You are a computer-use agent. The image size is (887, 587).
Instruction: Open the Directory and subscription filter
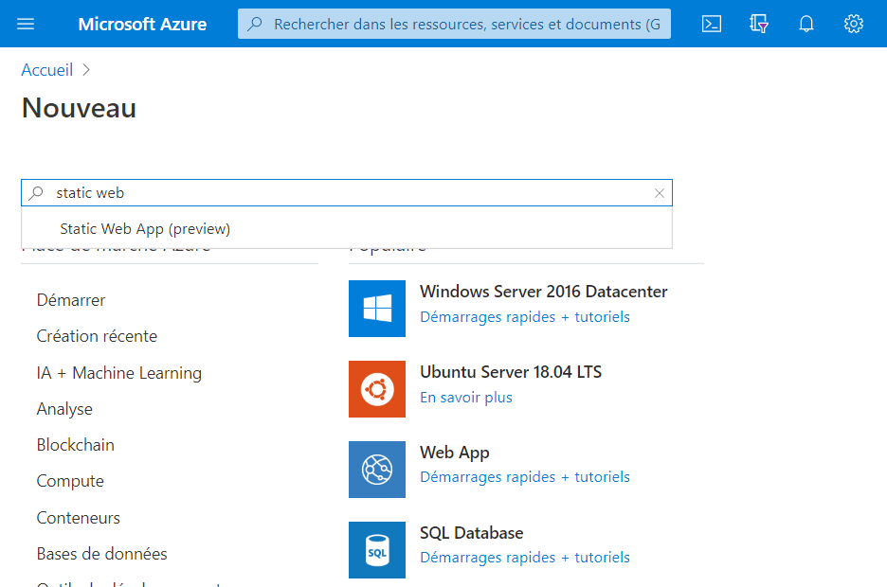(x=759, y=24)
